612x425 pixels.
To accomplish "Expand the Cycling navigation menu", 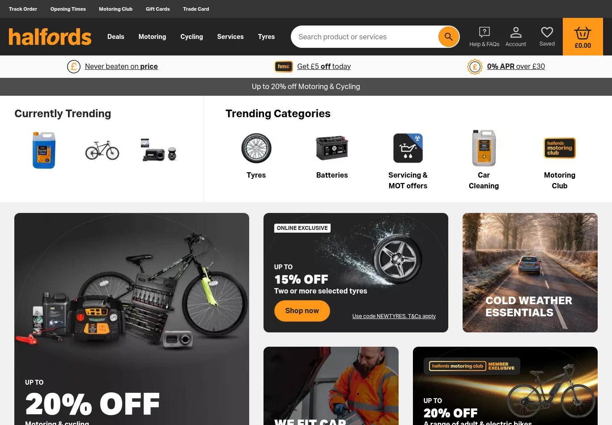I will click(191, 37).
